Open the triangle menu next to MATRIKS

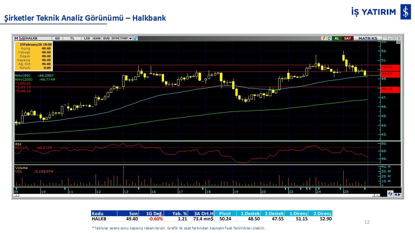(x=385, y=38)
